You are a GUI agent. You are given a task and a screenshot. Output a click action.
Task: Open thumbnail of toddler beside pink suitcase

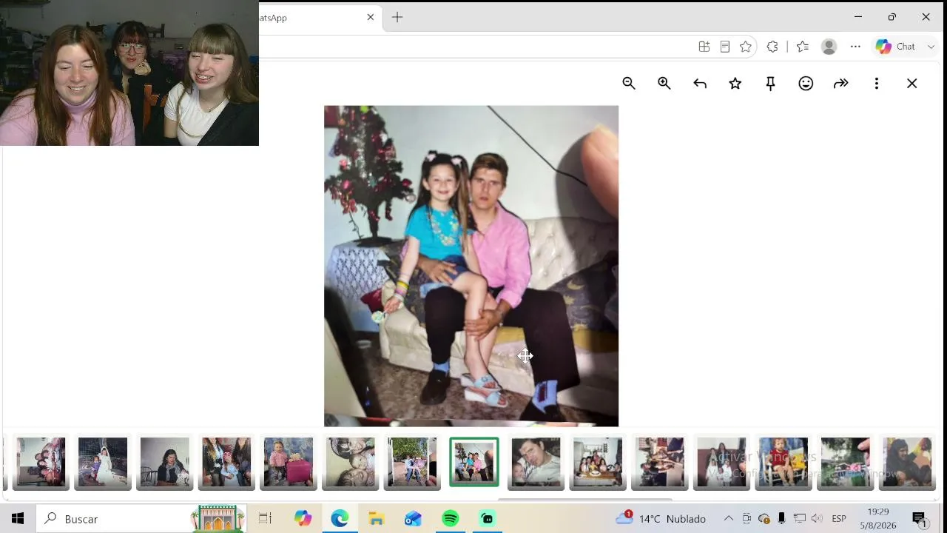click(289, 463)
